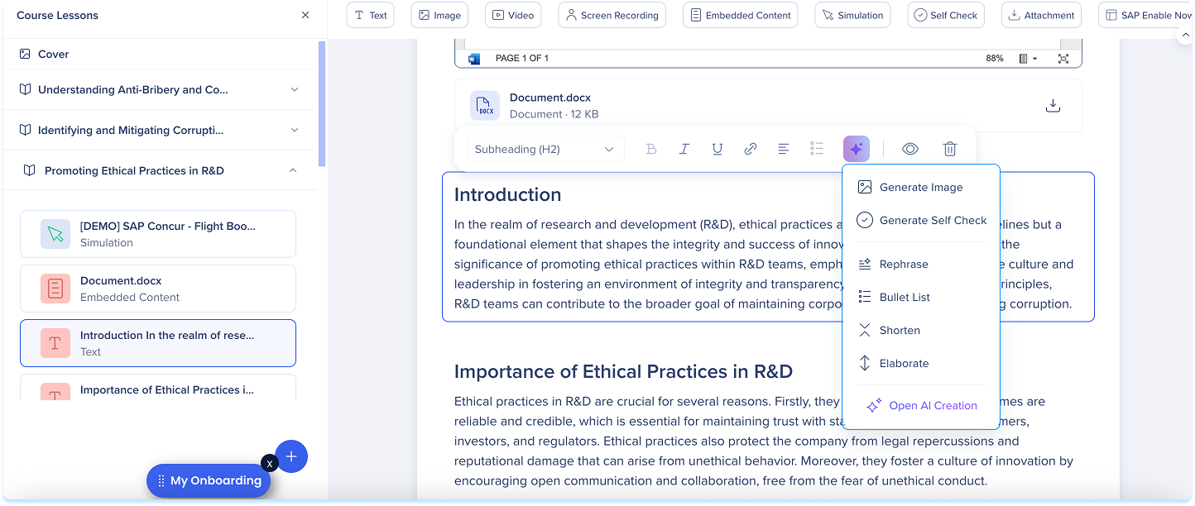1195x506 pixels.
Task: Toggle the bullet list formatting icon
Action: click(816, 149)
